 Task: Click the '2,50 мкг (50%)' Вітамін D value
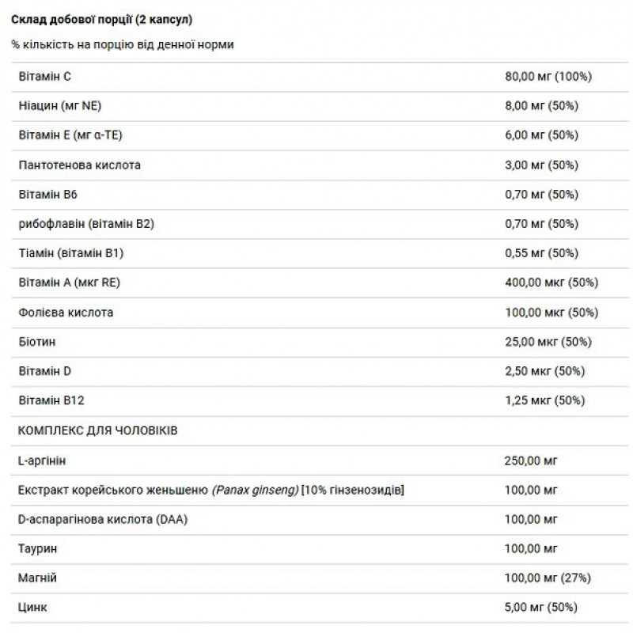pos(545,371)
